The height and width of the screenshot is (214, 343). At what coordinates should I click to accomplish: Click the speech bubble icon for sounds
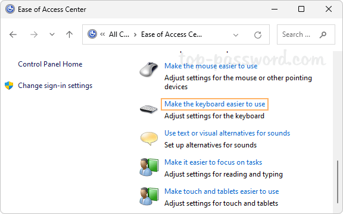pyautogui.click(x=149, y=139)
